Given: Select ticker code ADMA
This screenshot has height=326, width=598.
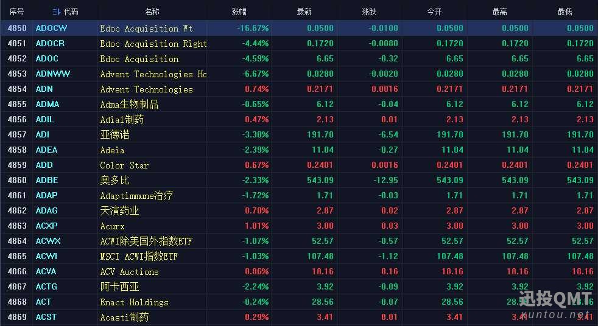Looking at the screenshot, I should (47, 105).
